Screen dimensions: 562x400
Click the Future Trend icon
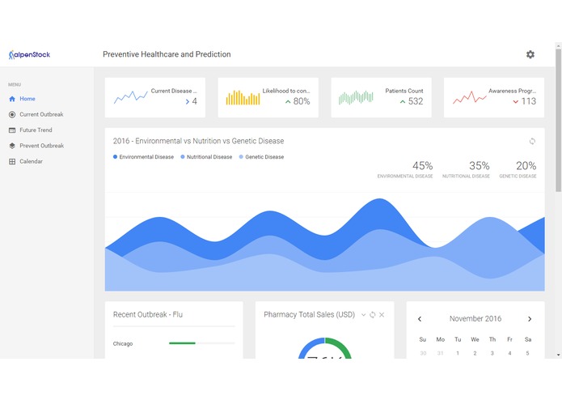[x=12, y=130]
